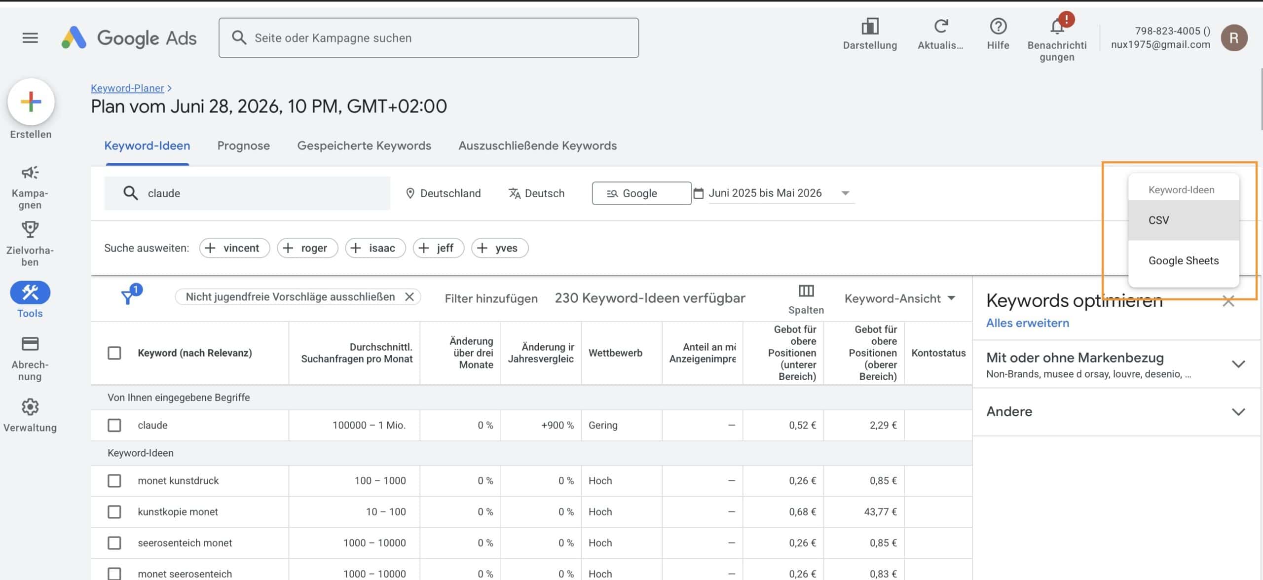Open the Gespeicherte Keywords tab
Viewport: 1263px width, 580px height.
pos(364,146)
